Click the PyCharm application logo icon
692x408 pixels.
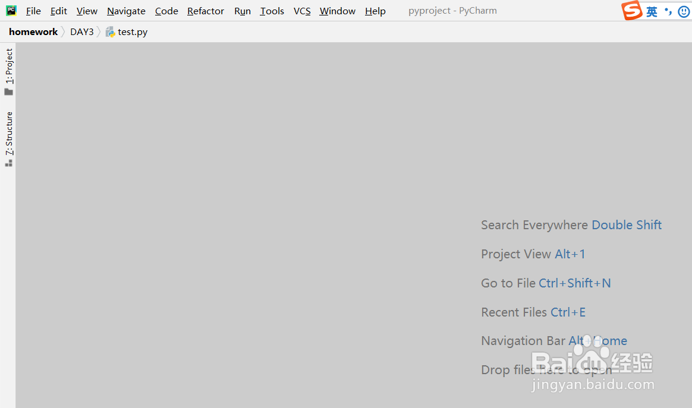pyautogui.click(x=11, y=11)
